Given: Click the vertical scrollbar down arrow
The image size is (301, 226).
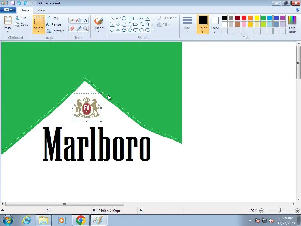Looking at the screenshot, I should pyautogui.click(x=299, y=199).
